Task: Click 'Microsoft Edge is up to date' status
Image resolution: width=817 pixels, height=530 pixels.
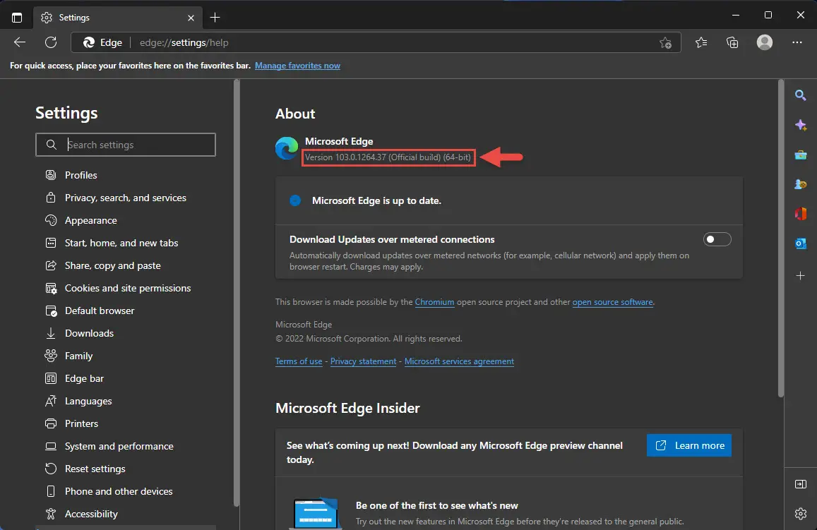Action: pos(376,200)
